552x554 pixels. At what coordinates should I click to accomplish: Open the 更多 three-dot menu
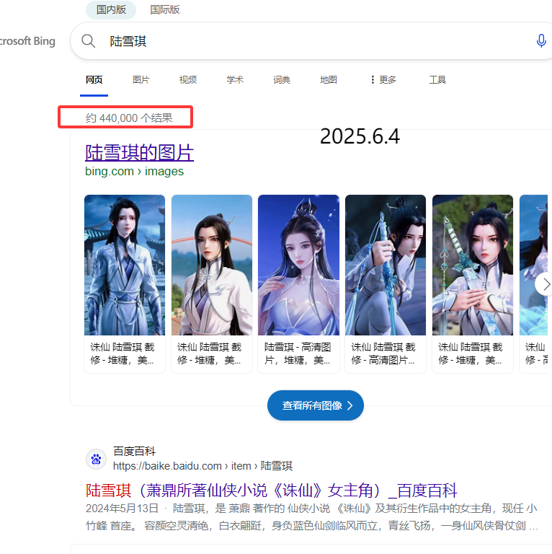(x=383, y=80)
